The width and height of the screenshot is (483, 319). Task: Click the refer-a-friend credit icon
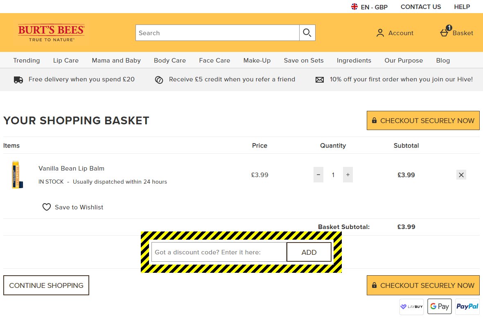(159, 80)
